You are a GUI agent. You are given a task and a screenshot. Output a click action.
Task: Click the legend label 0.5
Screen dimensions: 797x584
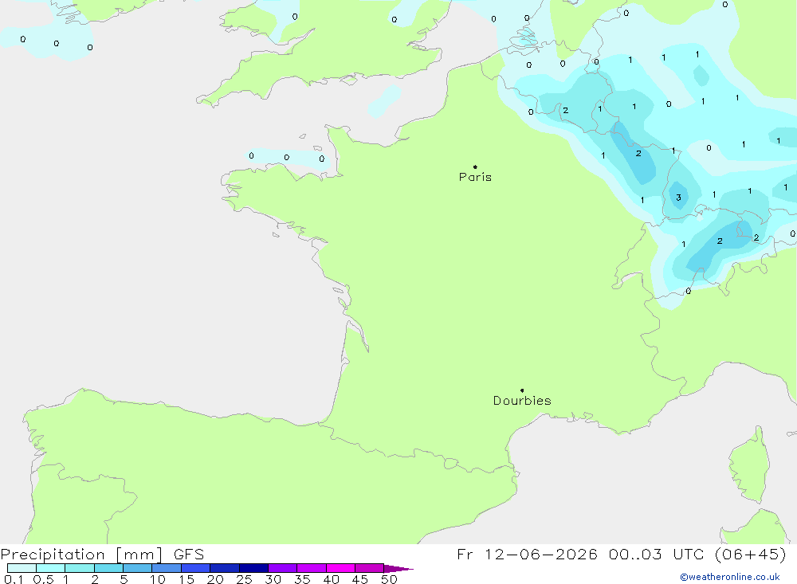[x=43, y=579]
